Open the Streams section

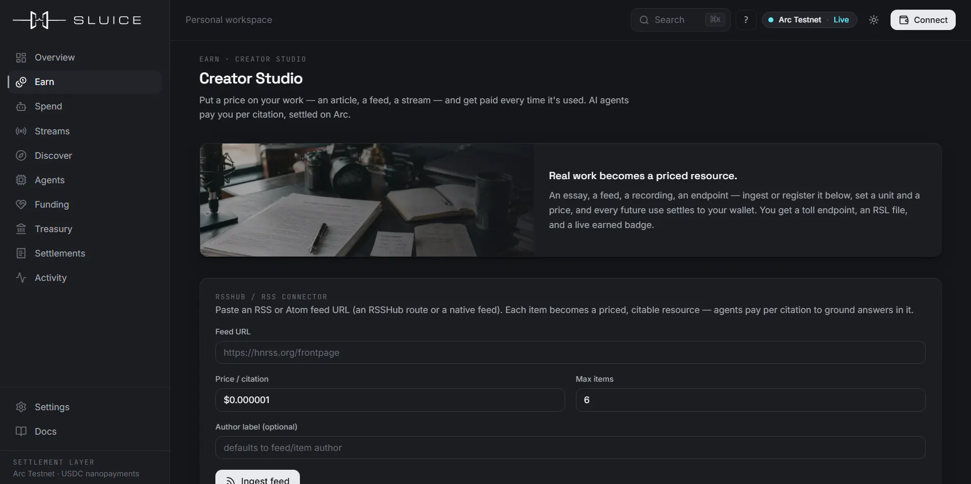[x=85, y=131]
